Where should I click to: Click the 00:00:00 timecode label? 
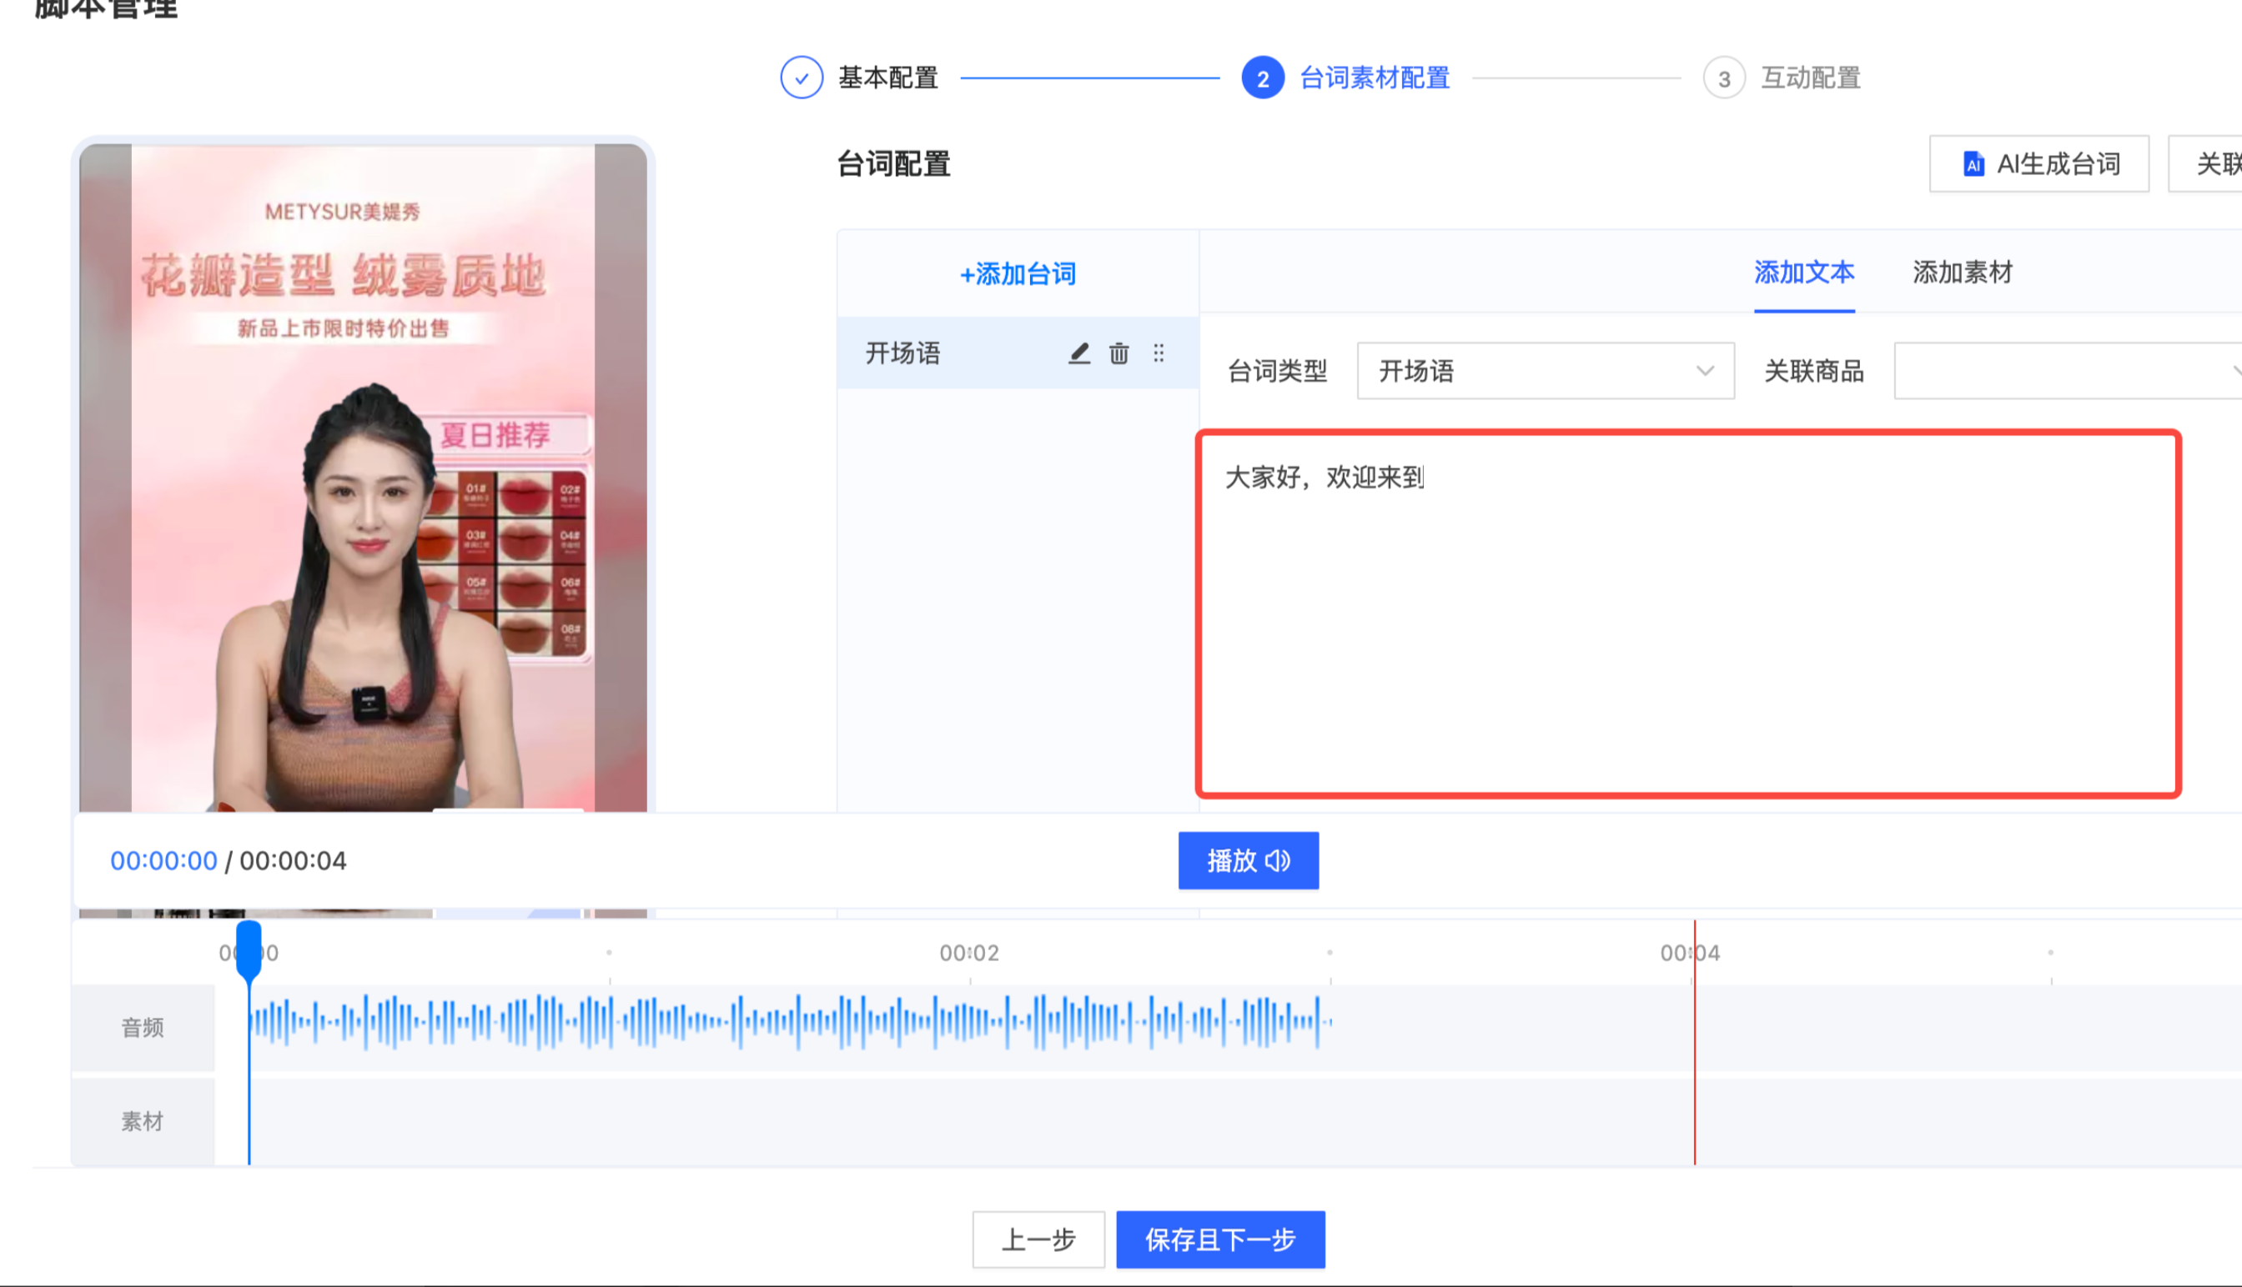click(163, 860)
